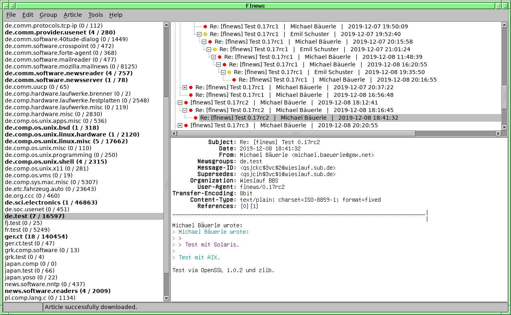Click yellow dot on Emil Schuster's 21:01:24 reply
This screenshot has height=315, width=511.
pos(215,49)
